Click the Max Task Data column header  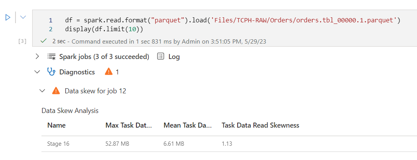pyautogui.click(x=128, y=125)
